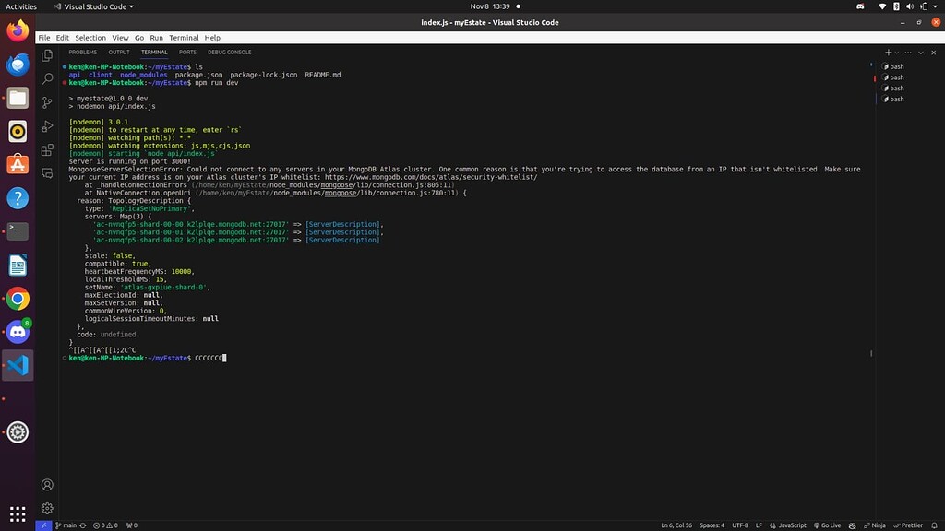Screen dimensions: 945x531
Task: Open the clock showing Nov 8 13:39
Action: [x=490, y=6]
